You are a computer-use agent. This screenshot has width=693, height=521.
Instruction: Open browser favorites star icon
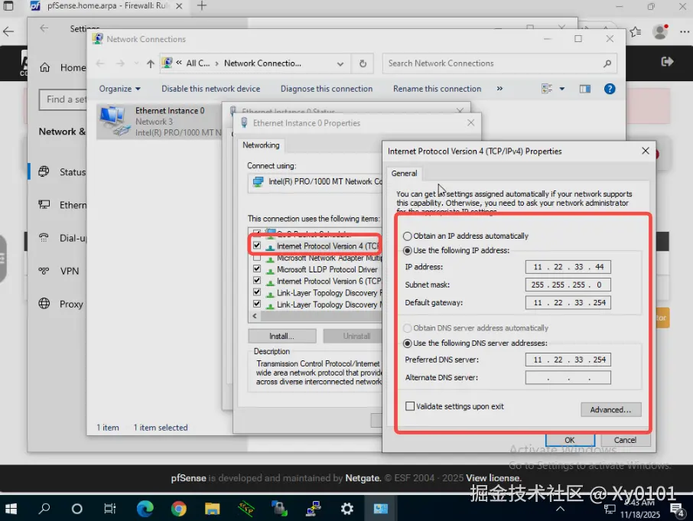pos(636,32)
